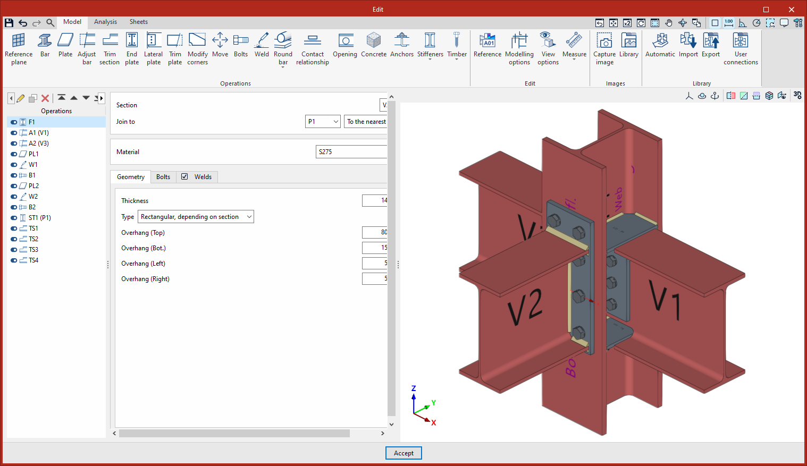Expand the Round bar dropdown arrow
Viewport: 807px width, 466px height.
[283, 67]
